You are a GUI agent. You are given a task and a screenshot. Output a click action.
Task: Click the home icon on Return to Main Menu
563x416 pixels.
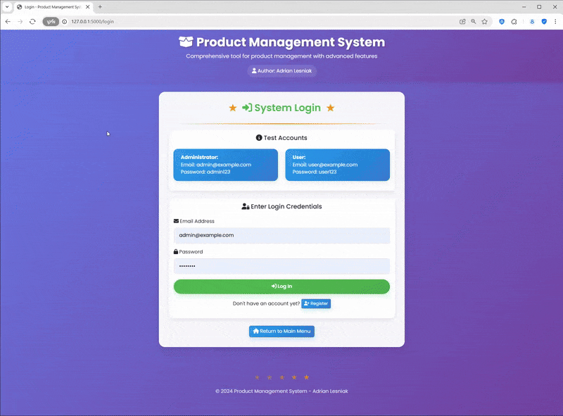[255, 331]
